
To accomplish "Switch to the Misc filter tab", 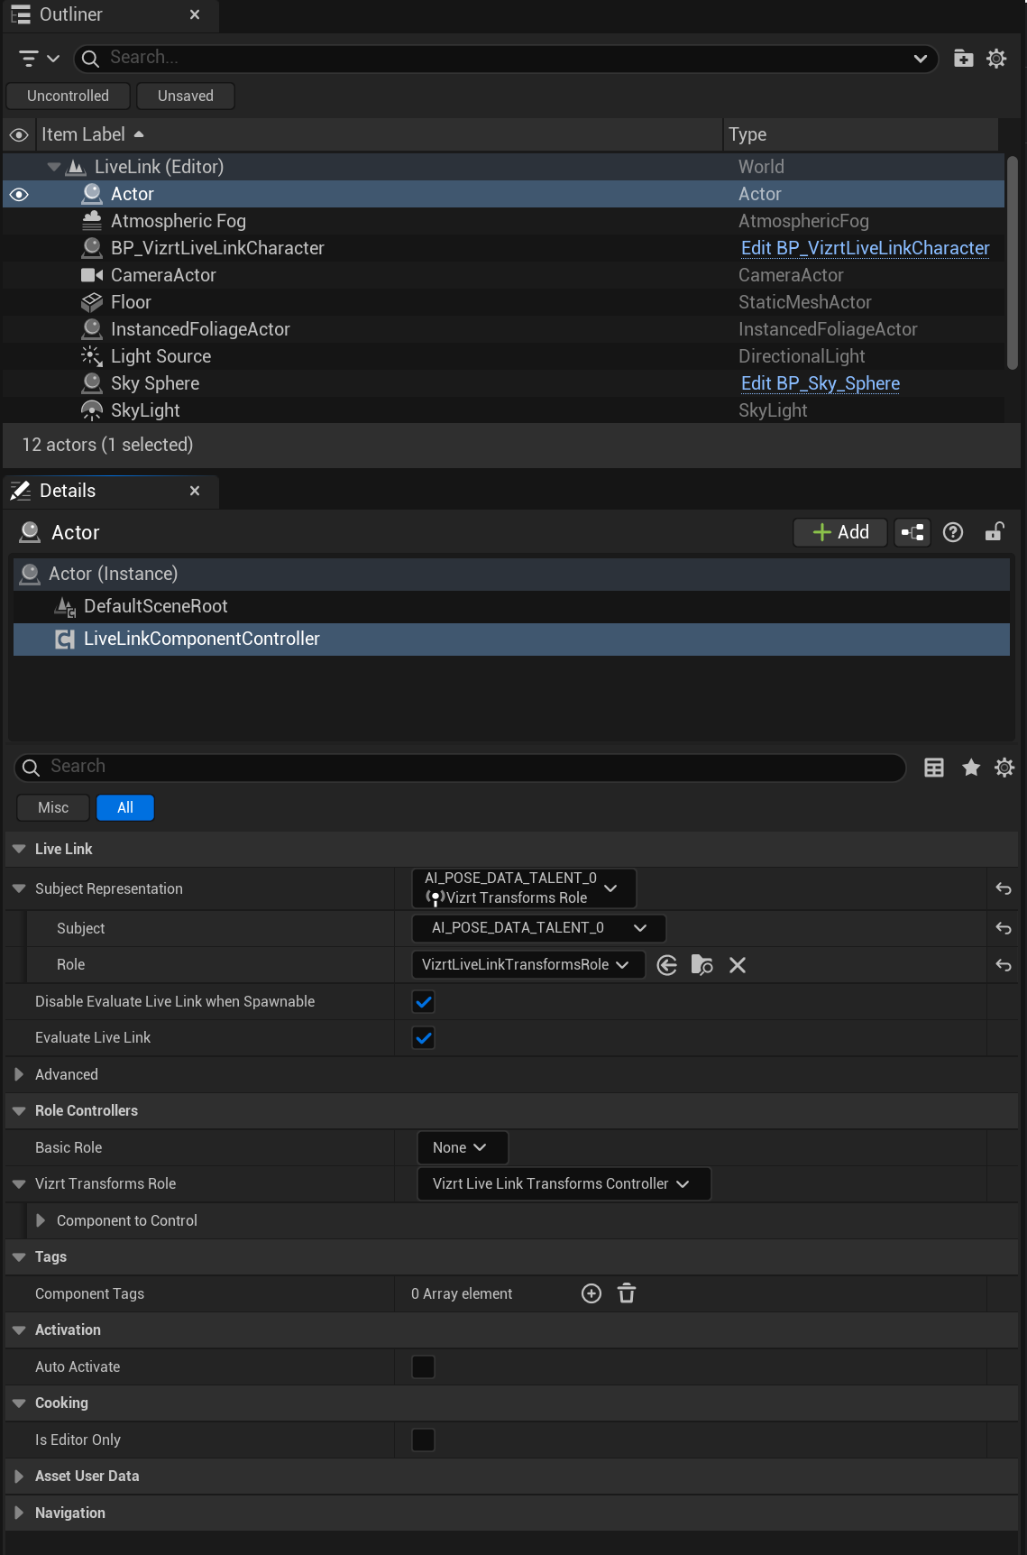I will 53,808.
